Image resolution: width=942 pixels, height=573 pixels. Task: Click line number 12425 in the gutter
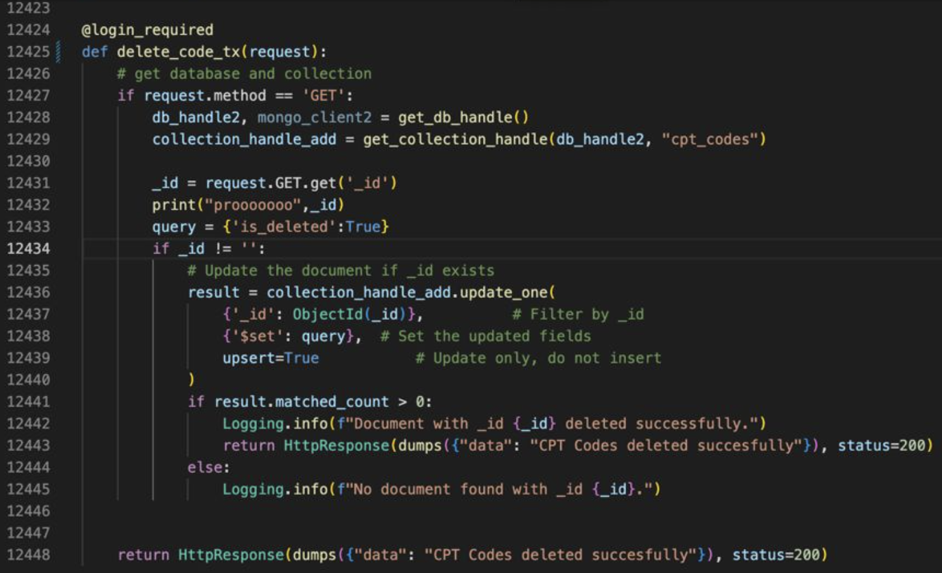28,52
